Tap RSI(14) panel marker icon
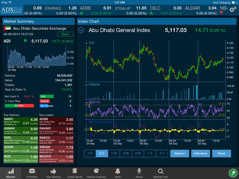Viewport: 239px width, 179px height. 86,102
